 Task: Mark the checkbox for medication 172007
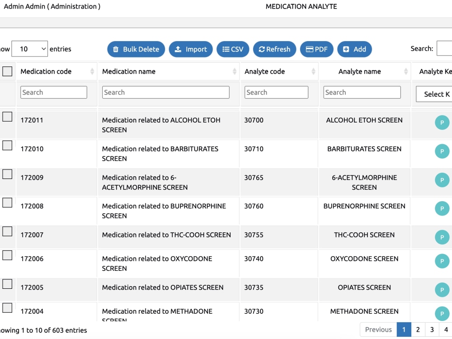[x=7, y=231]
